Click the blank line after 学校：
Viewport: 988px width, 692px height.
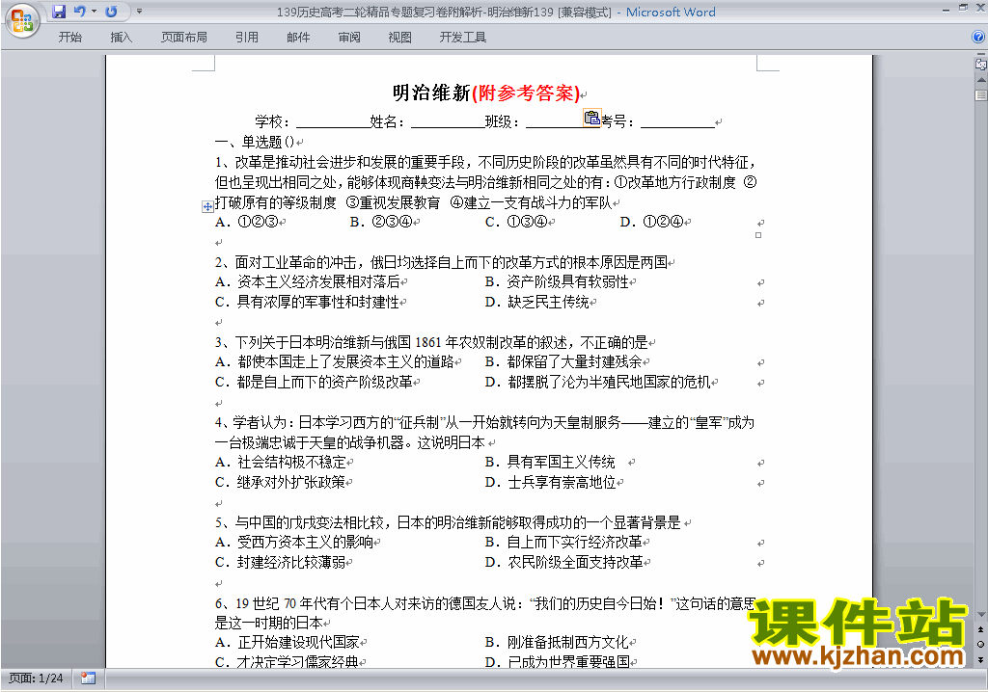tap(333, 122)
